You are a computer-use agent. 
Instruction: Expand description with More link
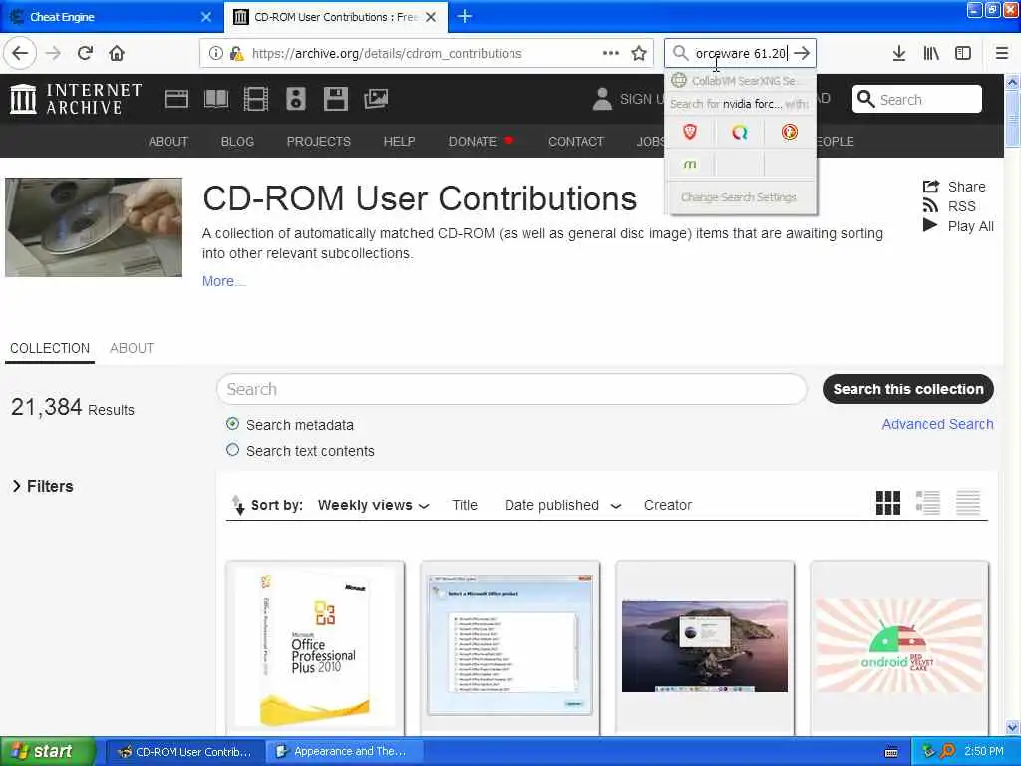[x=222, y=281]
